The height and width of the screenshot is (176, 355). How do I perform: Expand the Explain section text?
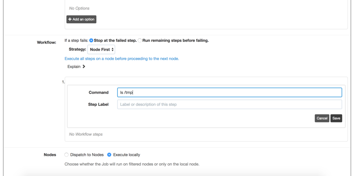pos(74,66)
